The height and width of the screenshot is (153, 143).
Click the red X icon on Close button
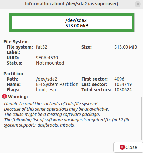[x=122, y=147]
